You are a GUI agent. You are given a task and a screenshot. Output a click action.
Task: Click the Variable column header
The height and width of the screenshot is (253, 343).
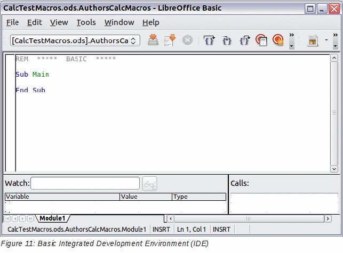pyautogui.click(x=62, y=197)
